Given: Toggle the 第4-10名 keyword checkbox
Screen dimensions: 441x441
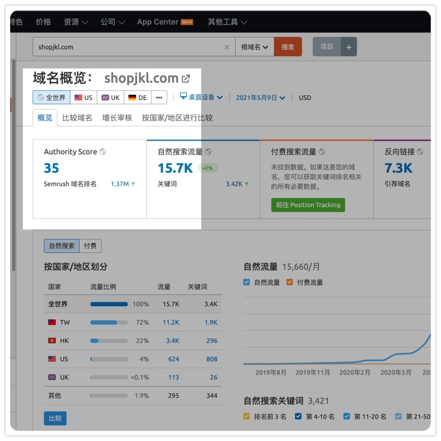Looking at the screenshot, I should point(298,416).
